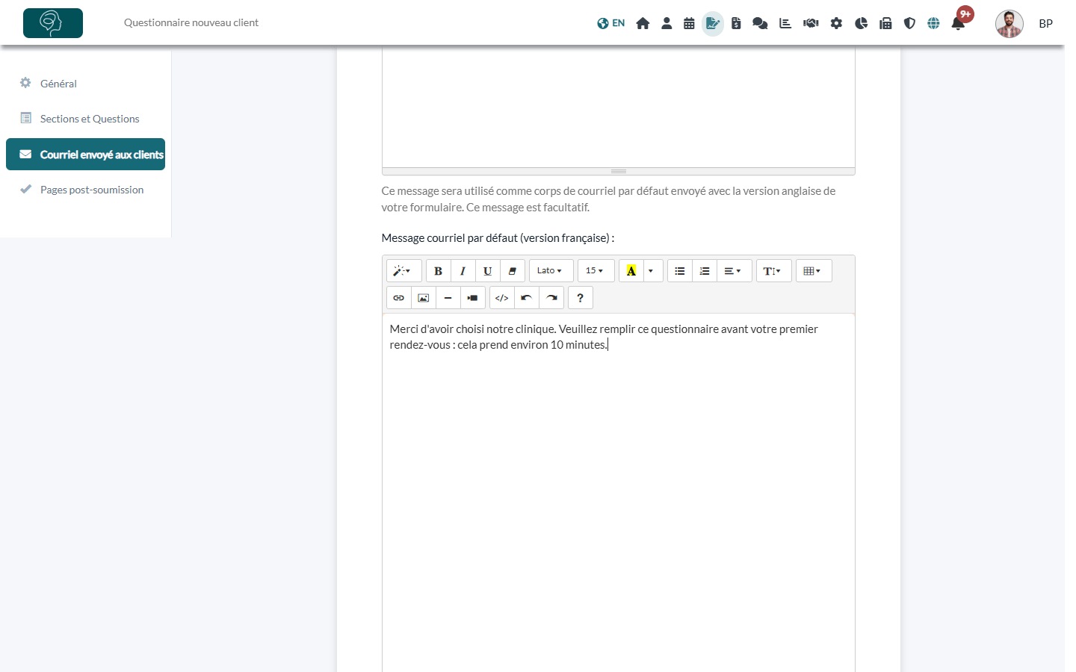The height and width of the screenshot is (672, 1076).
Task: Insert a picture using the image icon
Action: [424, 298]
